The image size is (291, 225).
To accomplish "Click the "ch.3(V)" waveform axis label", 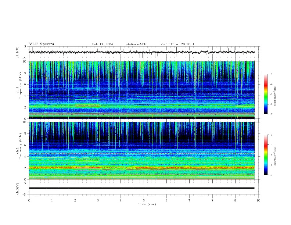I will 18,189.
